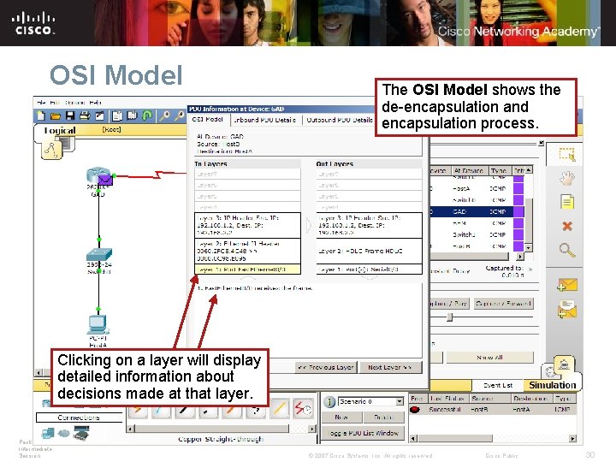Open the Activity Wizard toolbar icon
Screen dimensions: 616x462
click(x=100, y=115)
